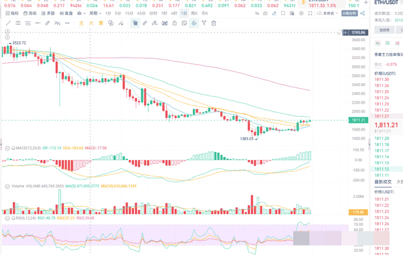Collapse the Volume indicator panel
The image size is (403, 255).
7,186
